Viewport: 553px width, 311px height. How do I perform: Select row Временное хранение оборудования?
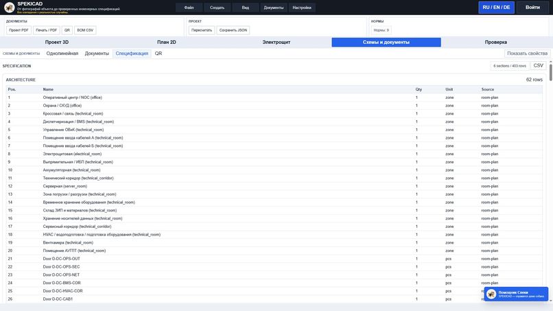point(274,203)
